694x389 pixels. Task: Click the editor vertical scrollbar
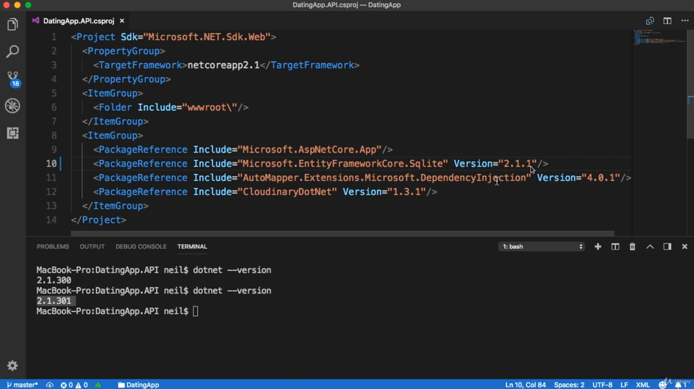tap(690, 84)
